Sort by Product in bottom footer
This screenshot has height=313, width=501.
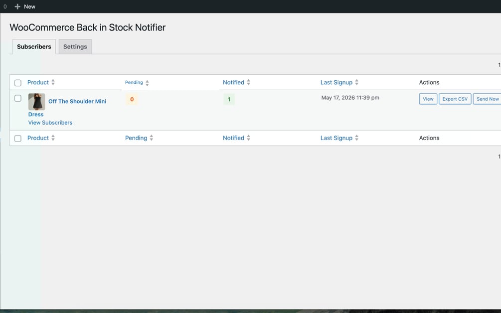click(38, 138)
